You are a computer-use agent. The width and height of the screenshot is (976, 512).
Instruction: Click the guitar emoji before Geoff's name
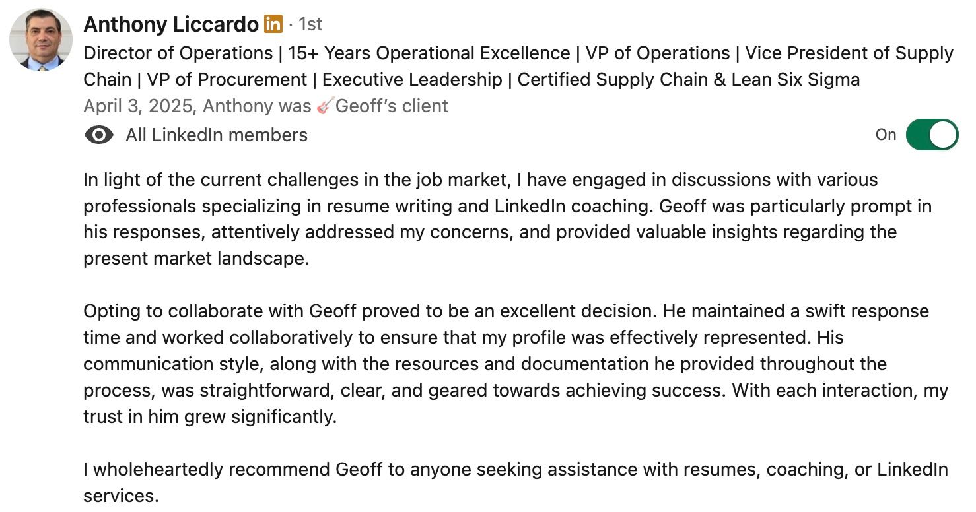click(x=324, y=106)
